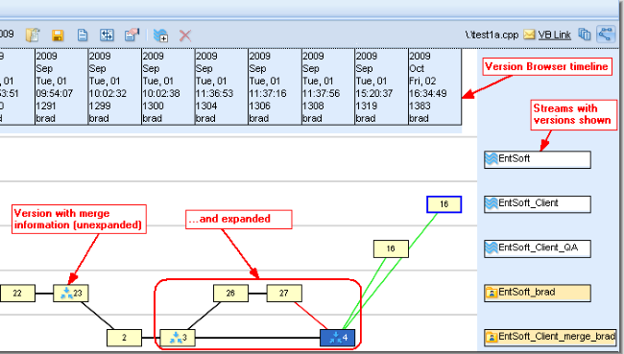The width and height of the screenshot is (624, 354).
Task: Select version 22 node
Action: tap(17, 294)
